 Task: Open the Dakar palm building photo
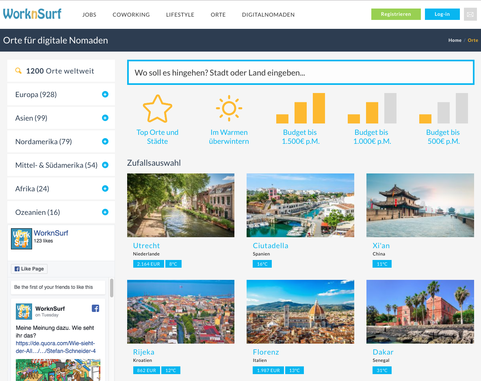[x=420, y=312]
